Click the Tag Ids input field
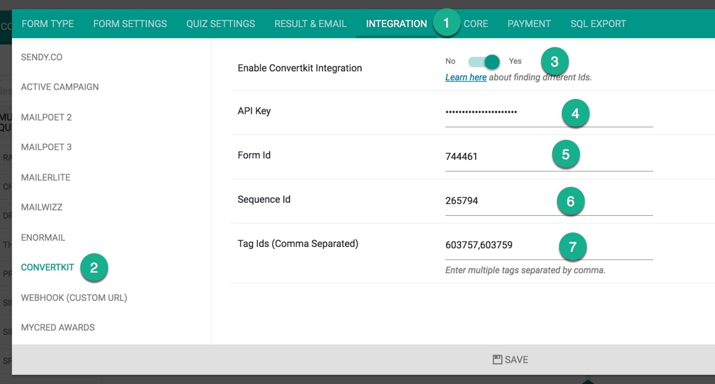Screen dimensions: 715x384 (549, 246)
